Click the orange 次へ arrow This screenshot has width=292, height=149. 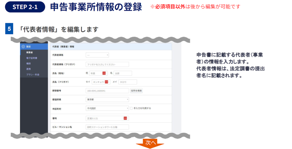150,143
